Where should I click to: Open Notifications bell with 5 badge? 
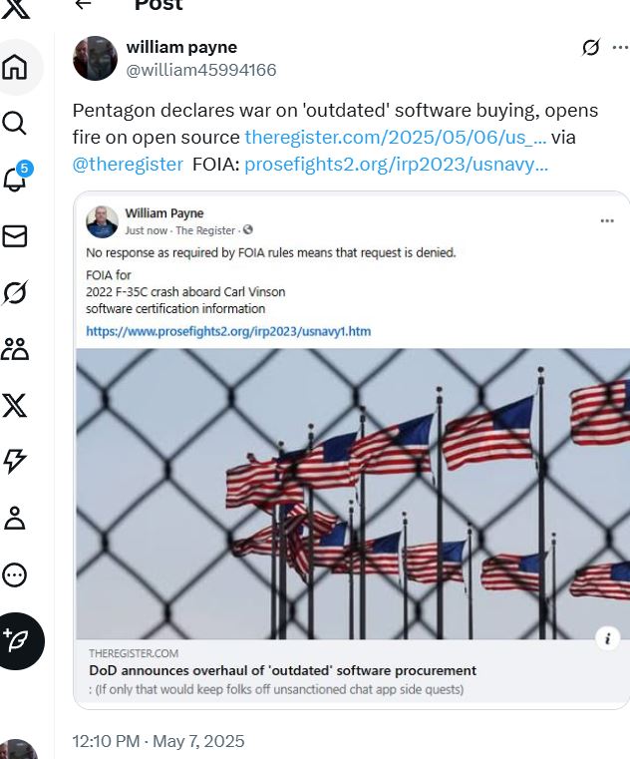coord(16,178)
